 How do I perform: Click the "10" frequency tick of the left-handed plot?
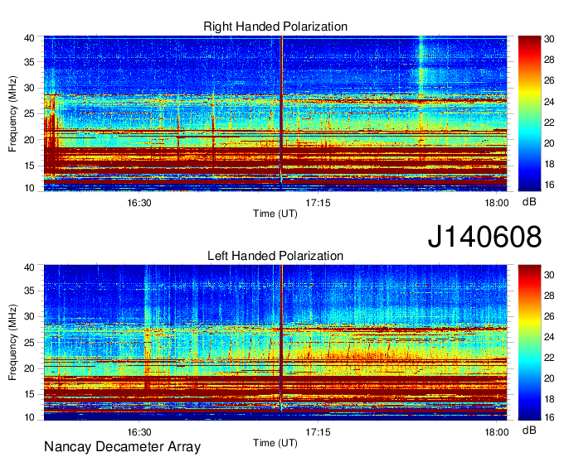(x=29, y=417)
